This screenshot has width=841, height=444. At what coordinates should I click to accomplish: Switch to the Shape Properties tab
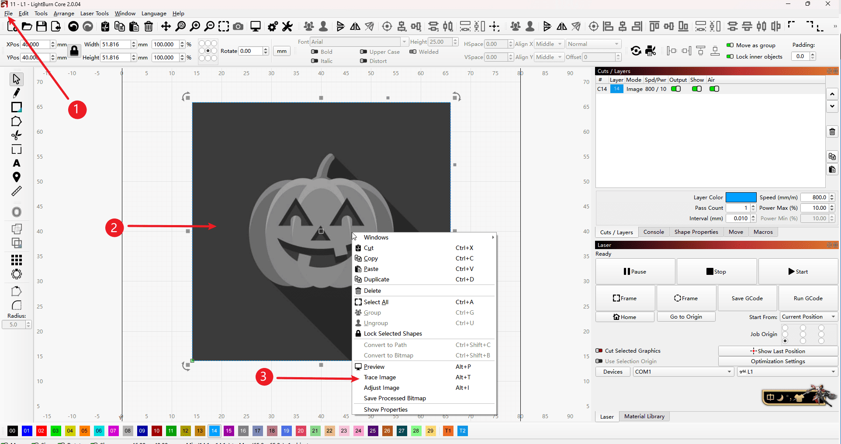(696, 232)
